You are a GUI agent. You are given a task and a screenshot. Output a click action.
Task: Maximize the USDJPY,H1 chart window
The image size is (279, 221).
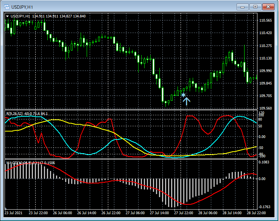click(x=256, y=7)
